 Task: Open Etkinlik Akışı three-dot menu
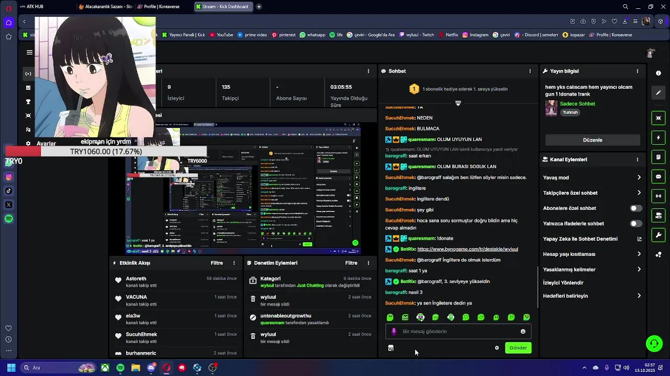[234, 263]
